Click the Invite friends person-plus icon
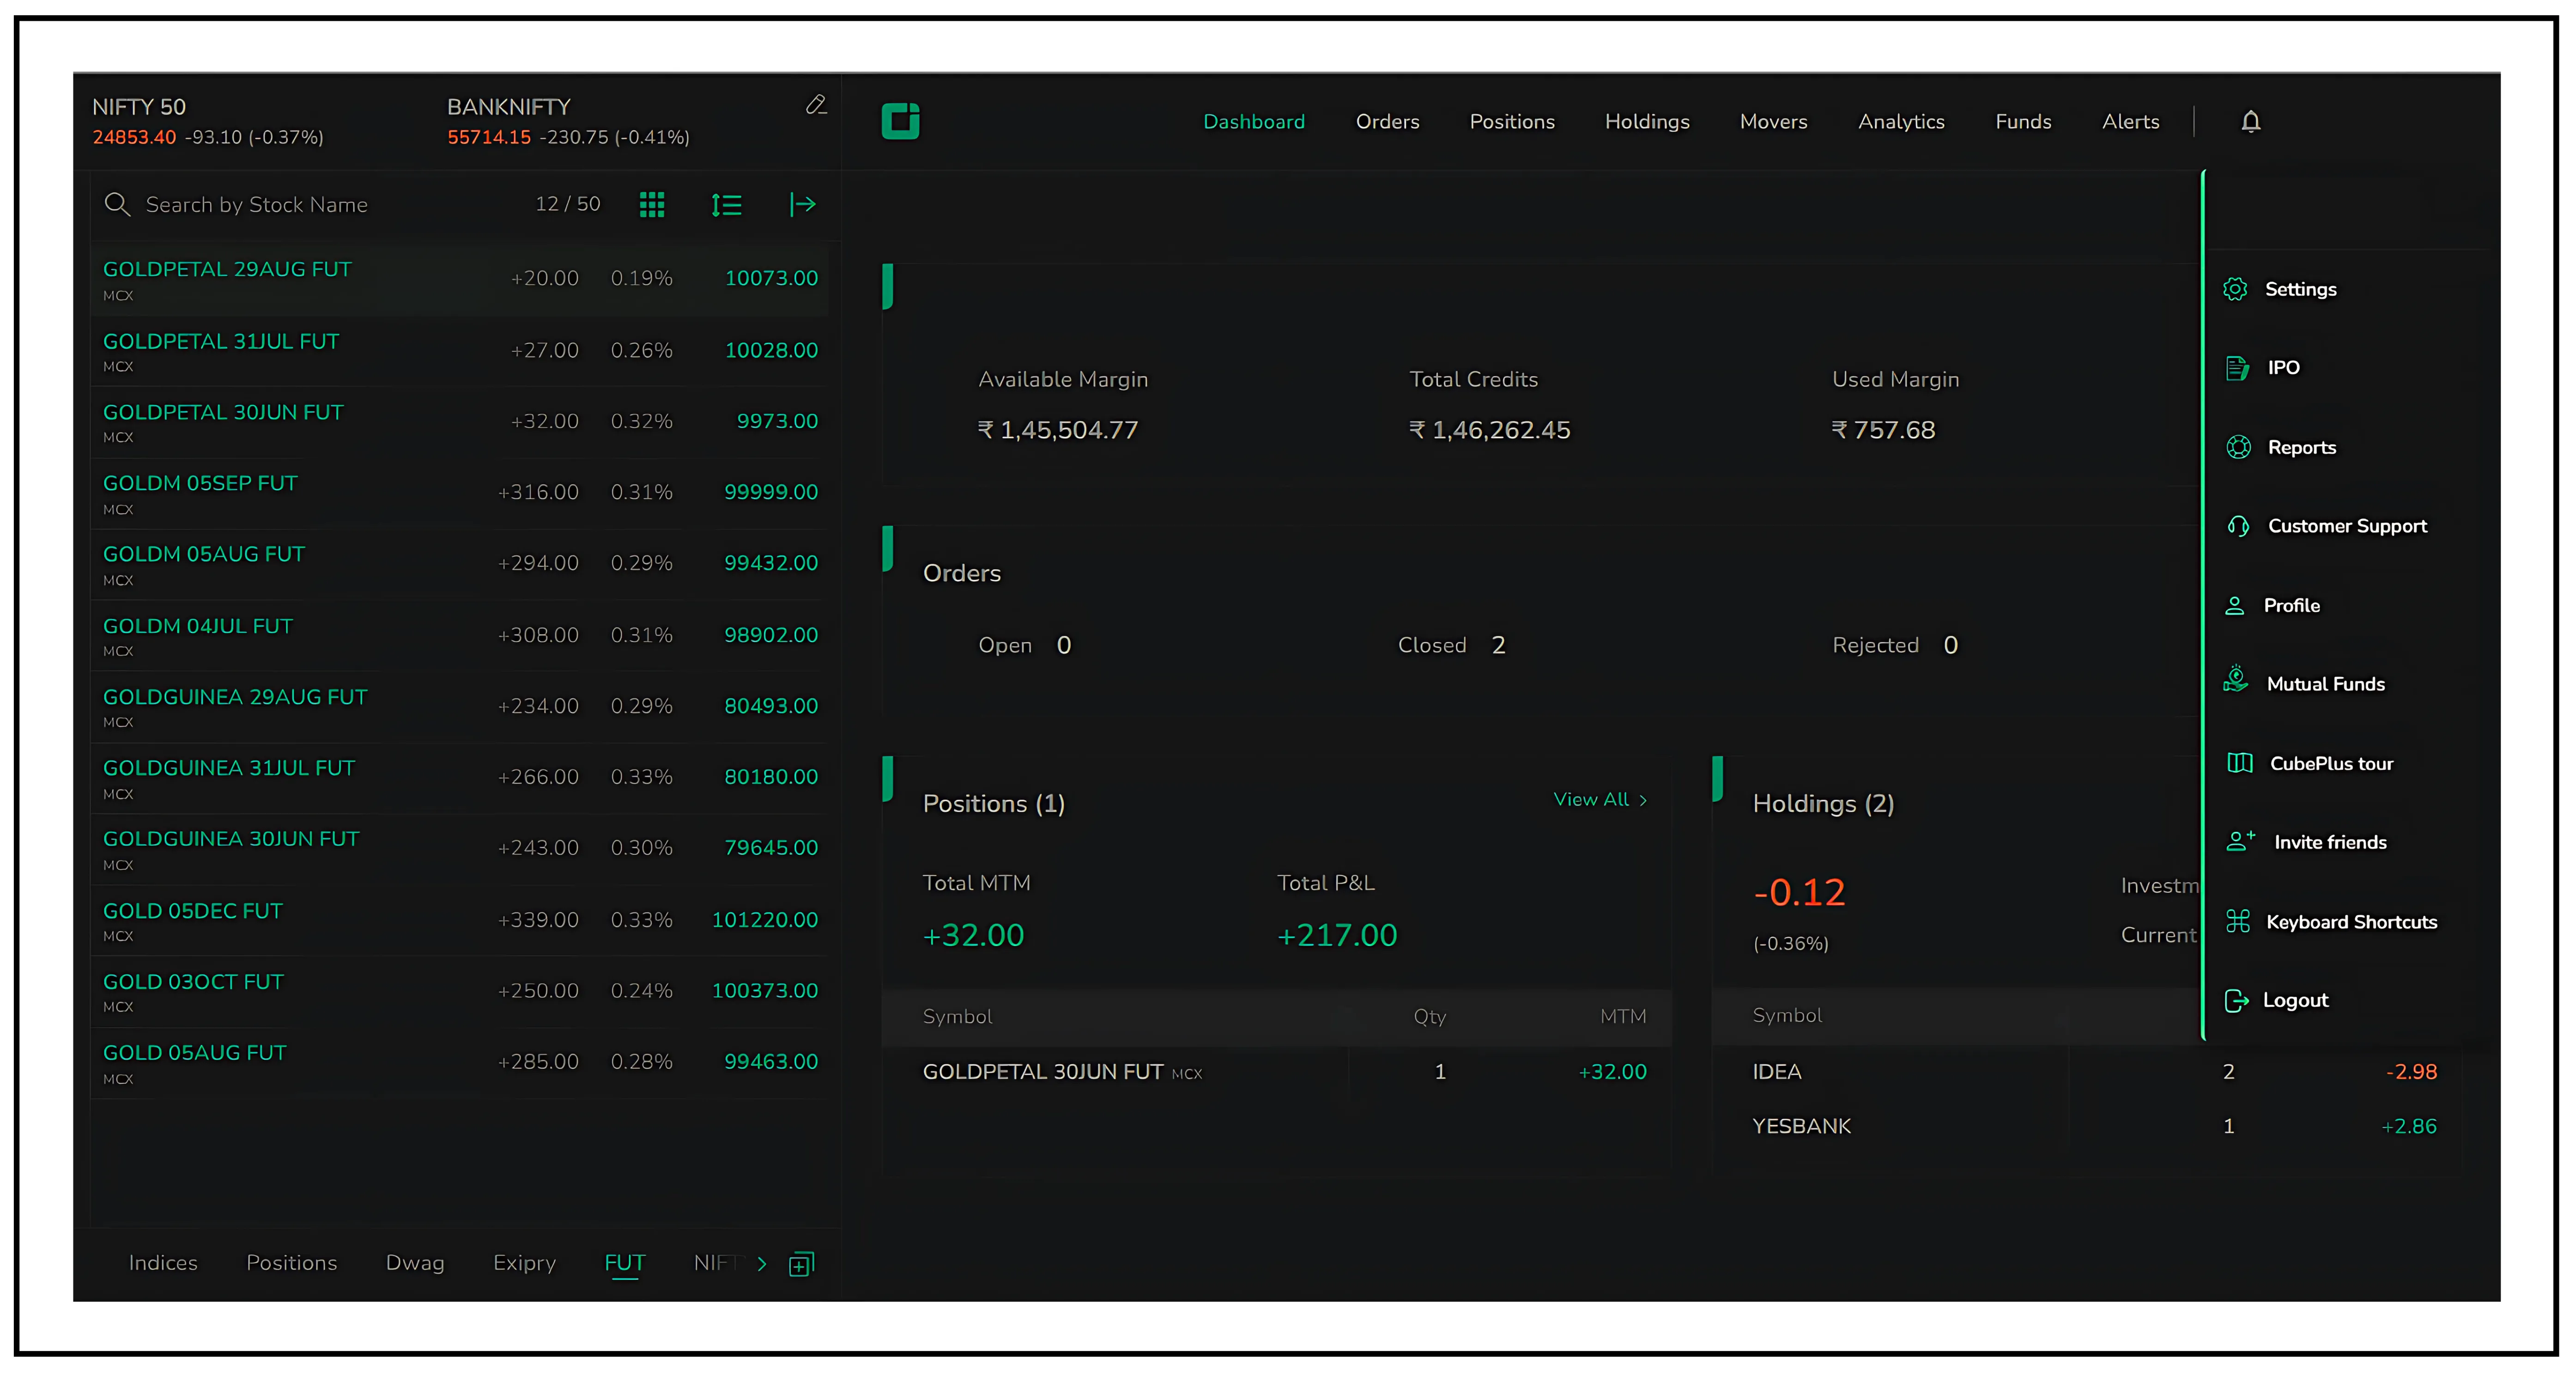Viewport: 2576px width, 1377px height. point(2240,841)
